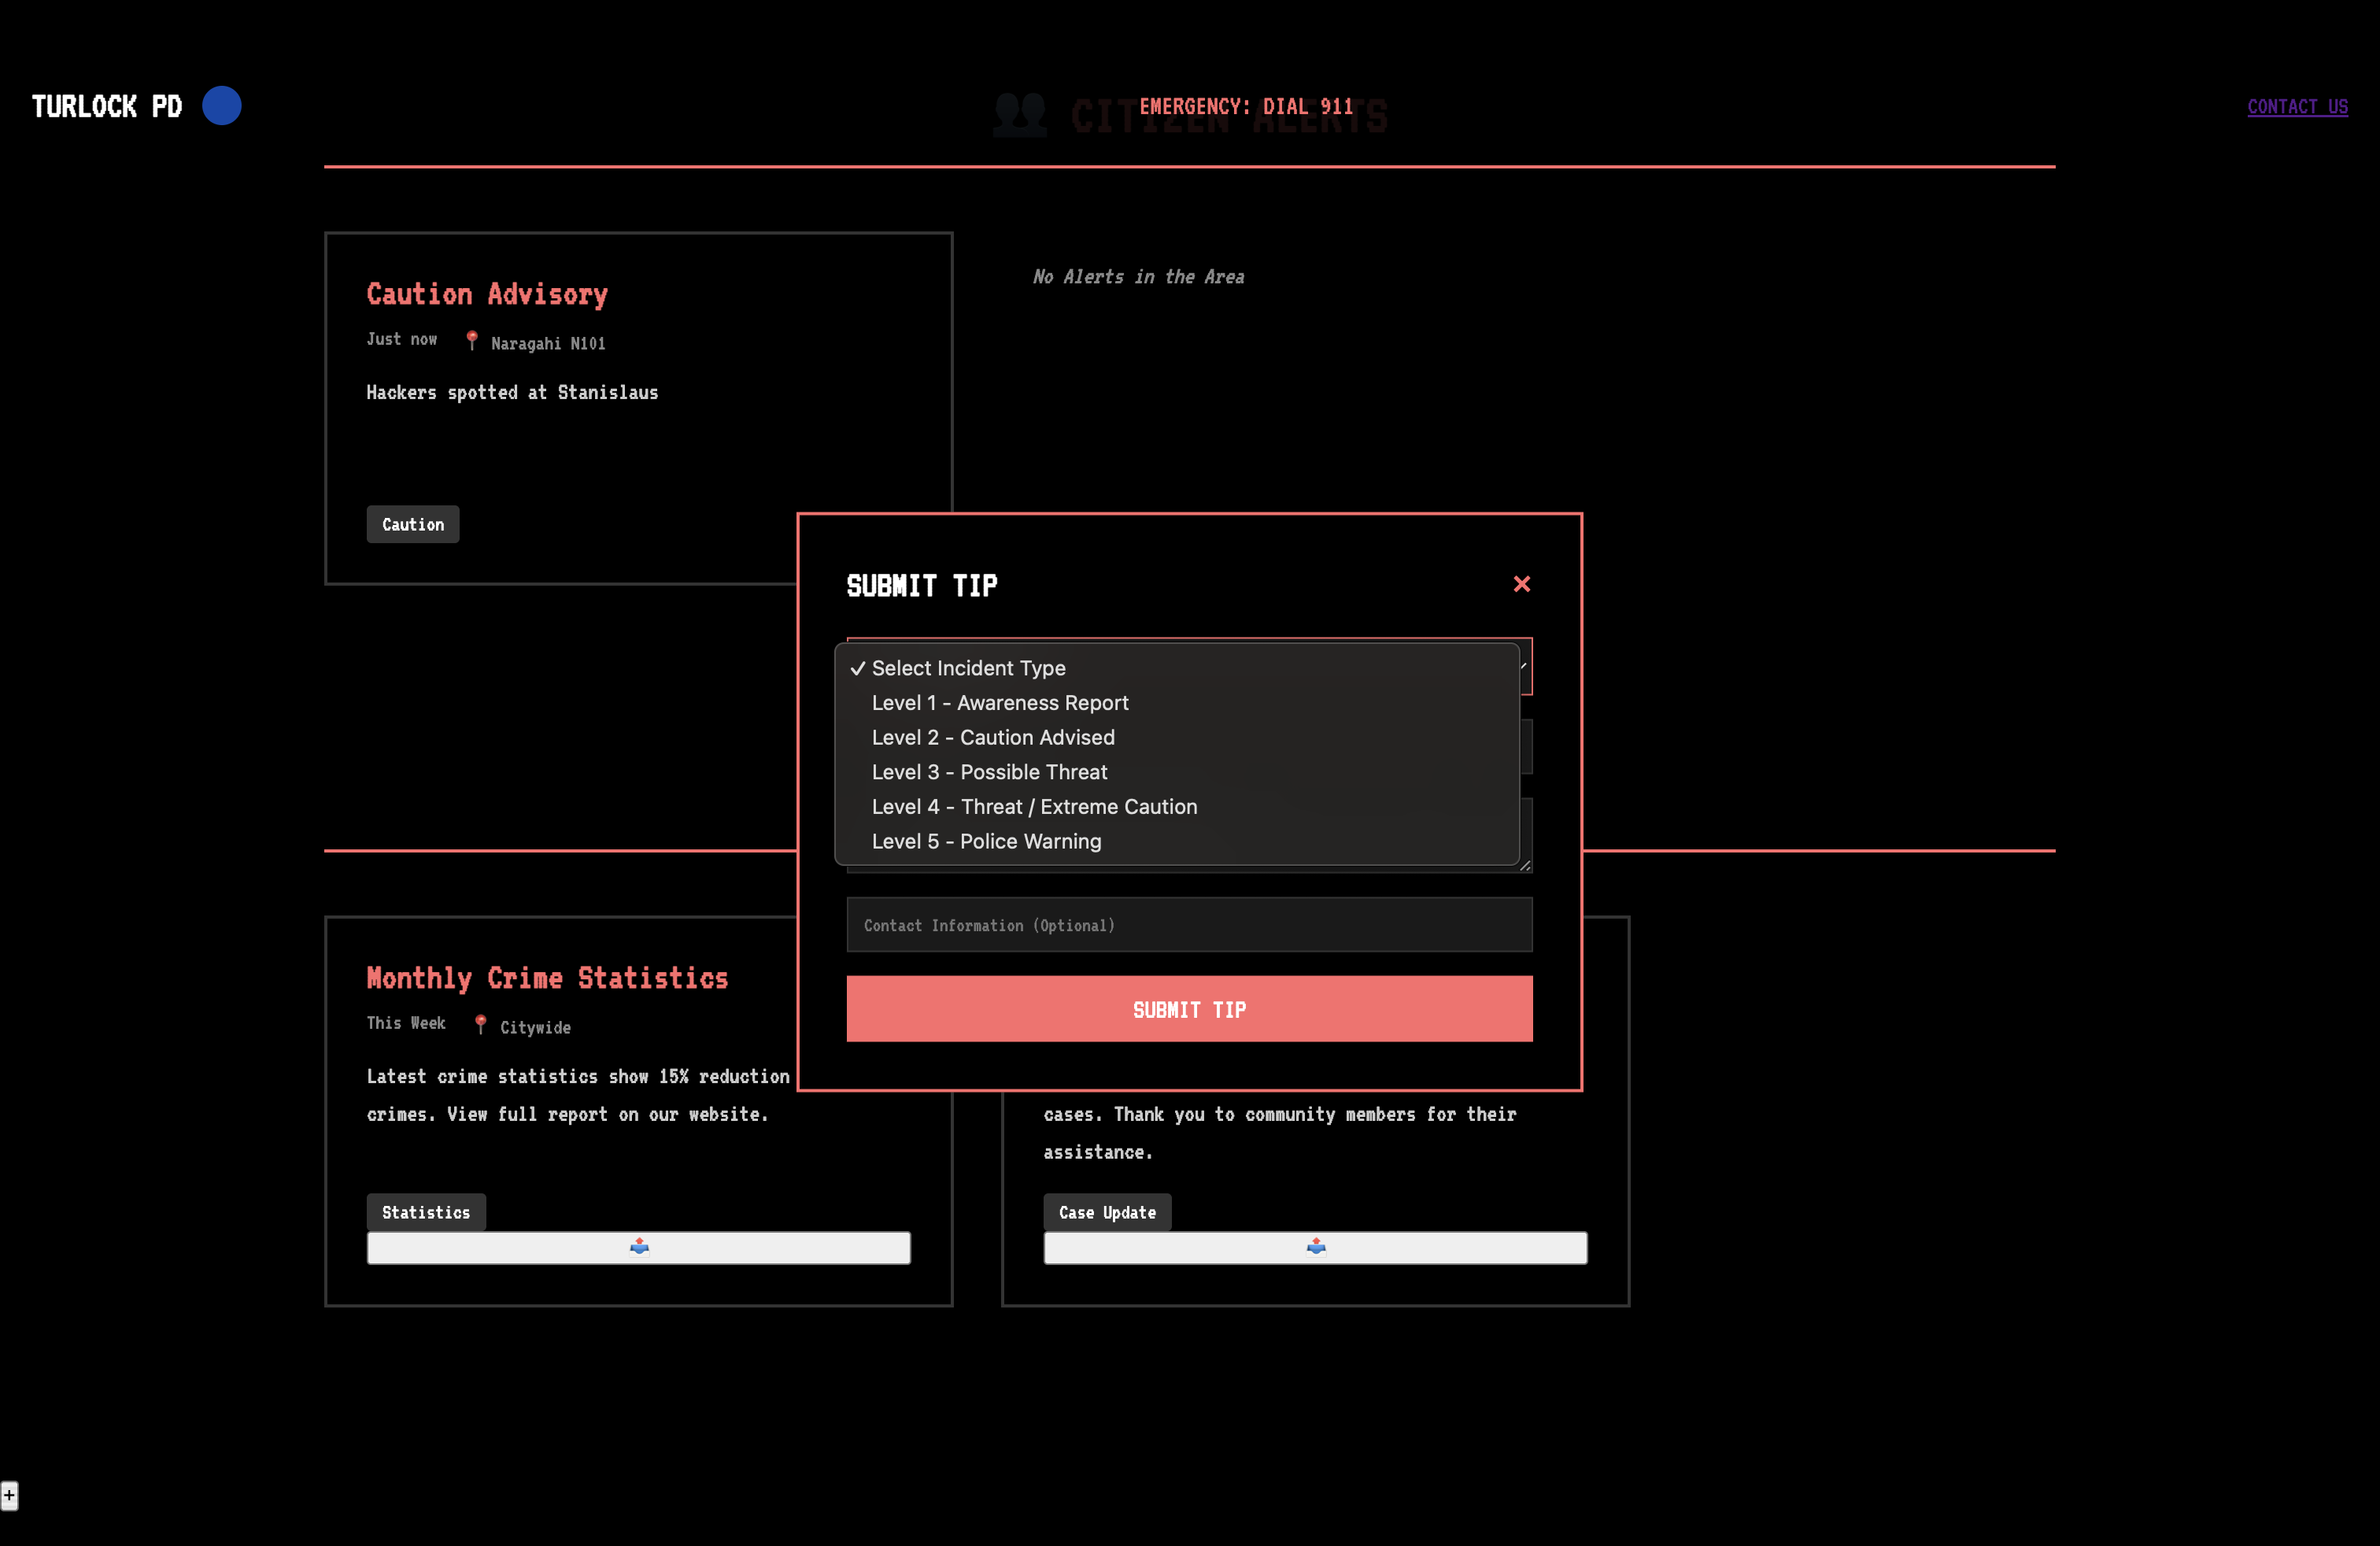Click the Caution tag on advisory card
2380x1546 pixels.
click(412, 525)
